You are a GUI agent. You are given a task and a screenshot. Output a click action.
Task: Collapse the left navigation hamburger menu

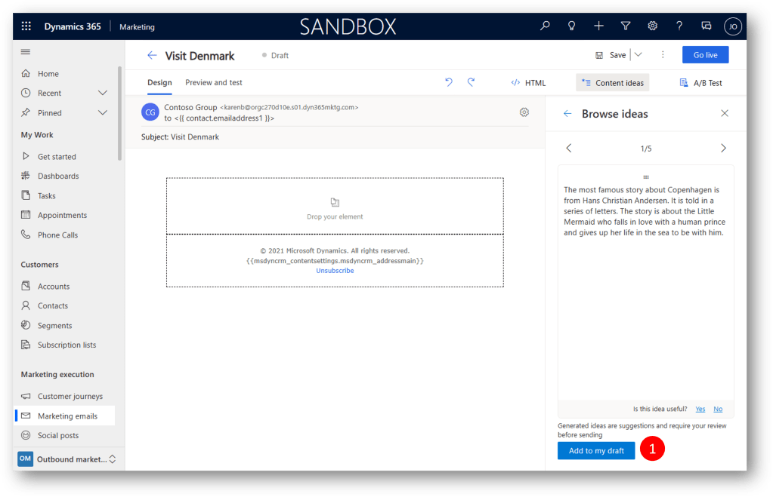coord(26,51)
